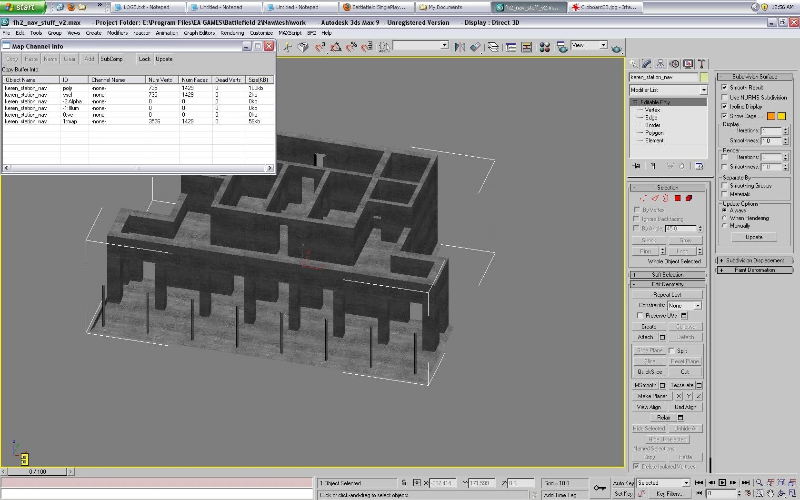Open the Modifiers menu
This screenshot has height=500, width=800.
(x=117, y=33)
